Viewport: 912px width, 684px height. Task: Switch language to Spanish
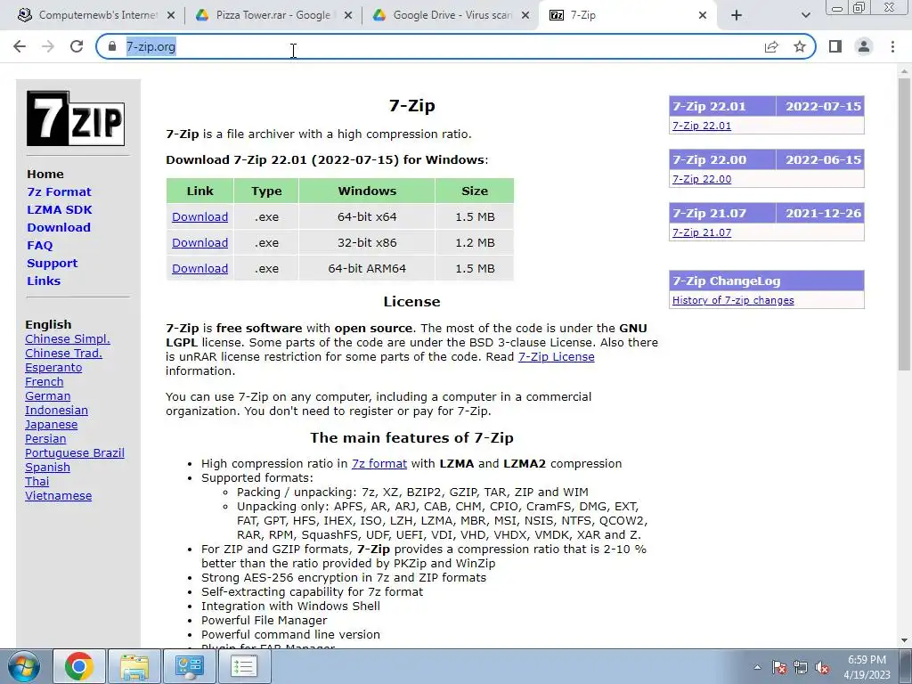coord(48,467)
